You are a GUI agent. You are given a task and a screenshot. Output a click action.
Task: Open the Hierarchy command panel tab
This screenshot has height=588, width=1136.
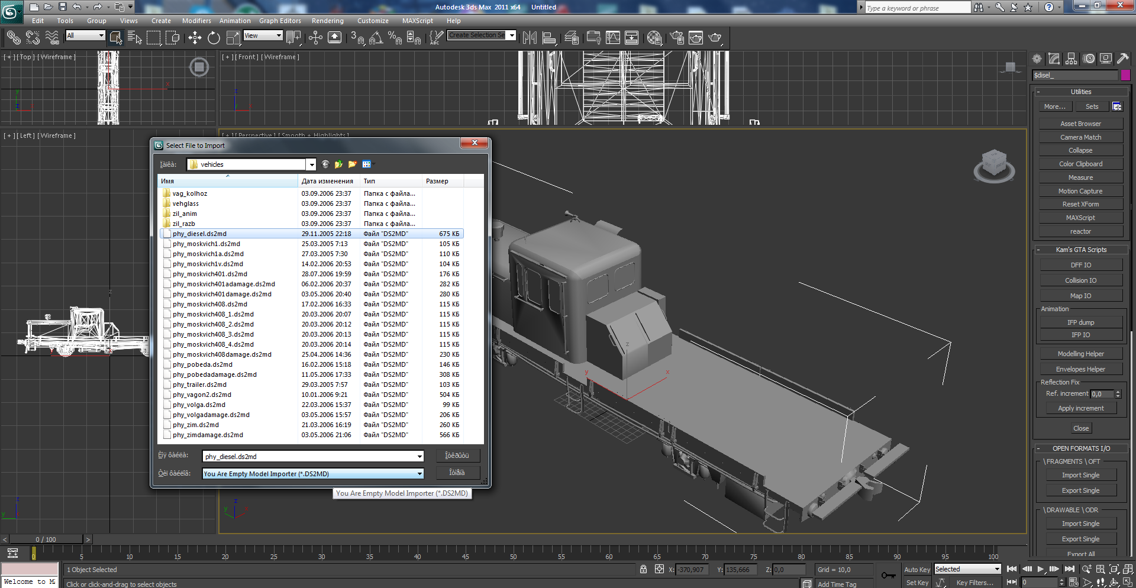click(x=1071, y=59)
